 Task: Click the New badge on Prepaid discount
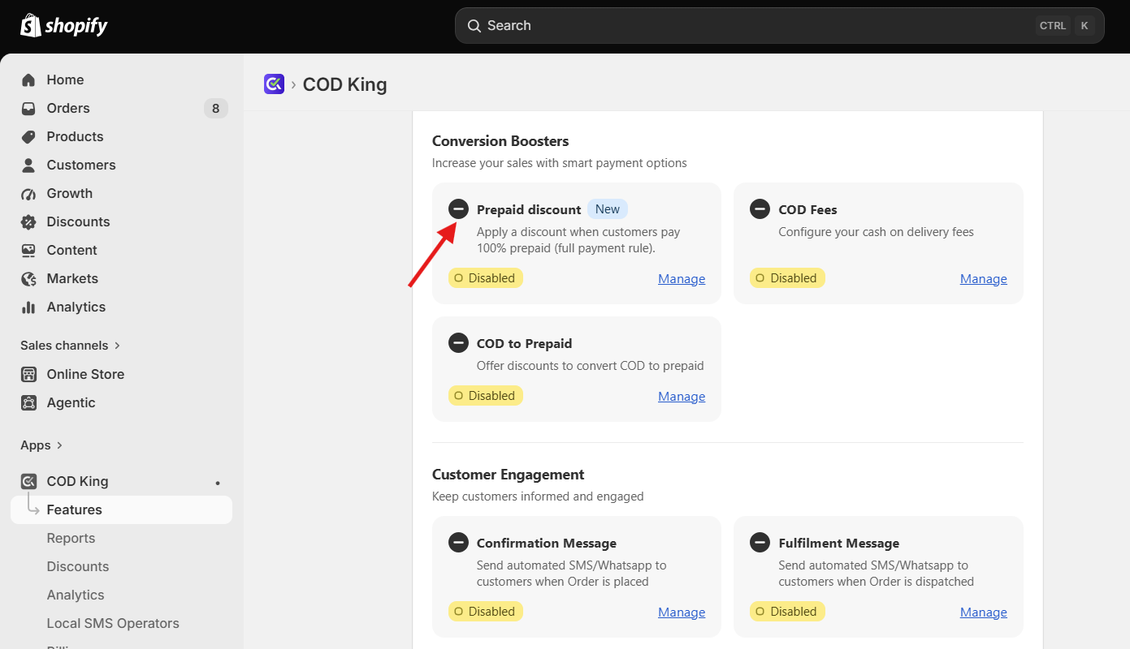(x=608, y=209)
